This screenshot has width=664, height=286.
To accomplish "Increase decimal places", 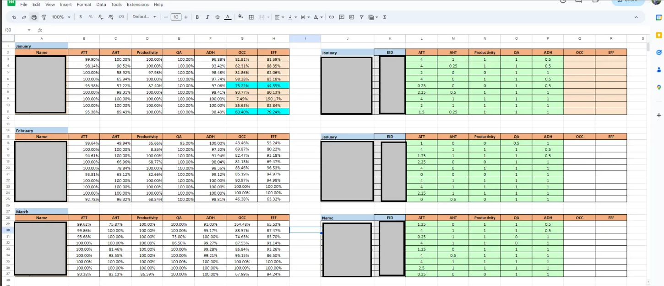I will pos(111,17).
